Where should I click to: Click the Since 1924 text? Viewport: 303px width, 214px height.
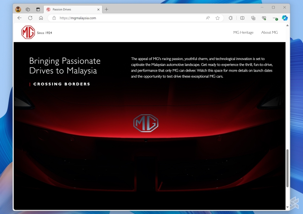[x=45, y=33]
